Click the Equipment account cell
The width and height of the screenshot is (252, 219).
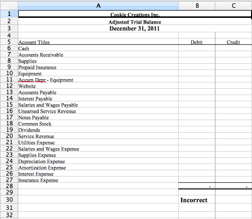point(98,73)
